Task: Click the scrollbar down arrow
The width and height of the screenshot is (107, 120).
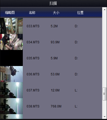Action: [x=105, y=117]
